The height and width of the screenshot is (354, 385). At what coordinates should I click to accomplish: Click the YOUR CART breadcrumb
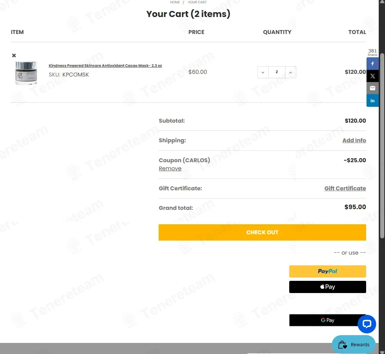tap(197, 2)
